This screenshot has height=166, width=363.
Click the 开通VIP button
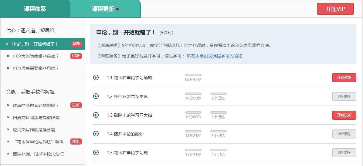[335, 9]
